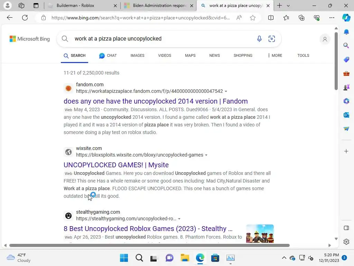Image resolution: width=354 pixels, height=266 pixels.
Task: Open sidebar settings gear icon
Action: 346,242
